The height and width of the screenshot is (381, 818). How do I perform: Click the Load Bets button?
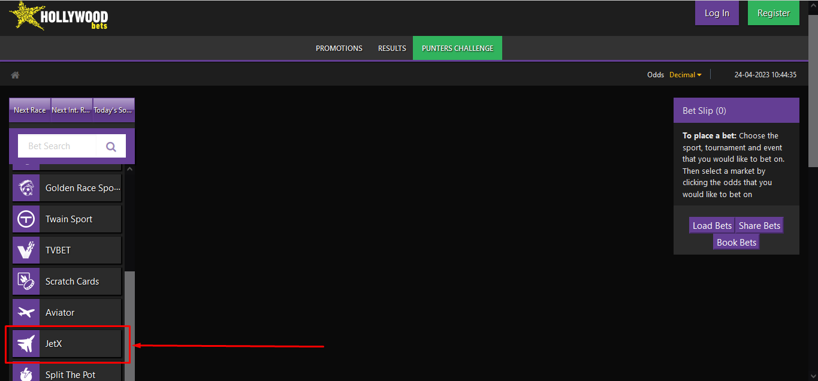712,226
